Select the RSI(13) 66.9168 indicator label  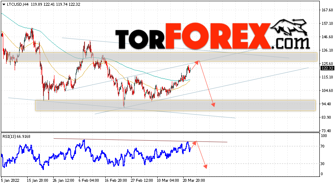tap(16, 136)
